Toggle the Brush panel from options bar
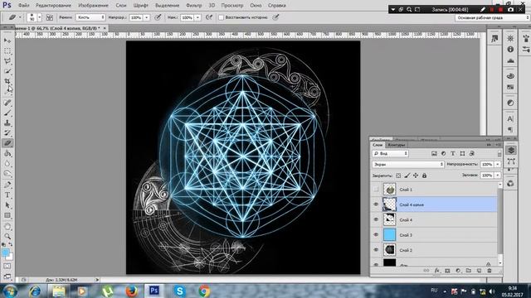This screenshot has width=531, height=298. click(50, 17)
